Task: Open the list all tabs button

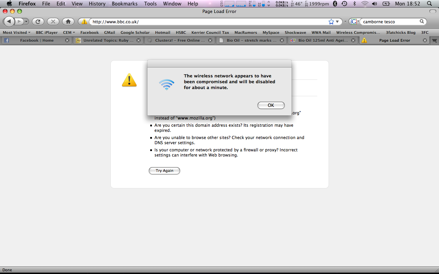Action: [x=435, y=40]
